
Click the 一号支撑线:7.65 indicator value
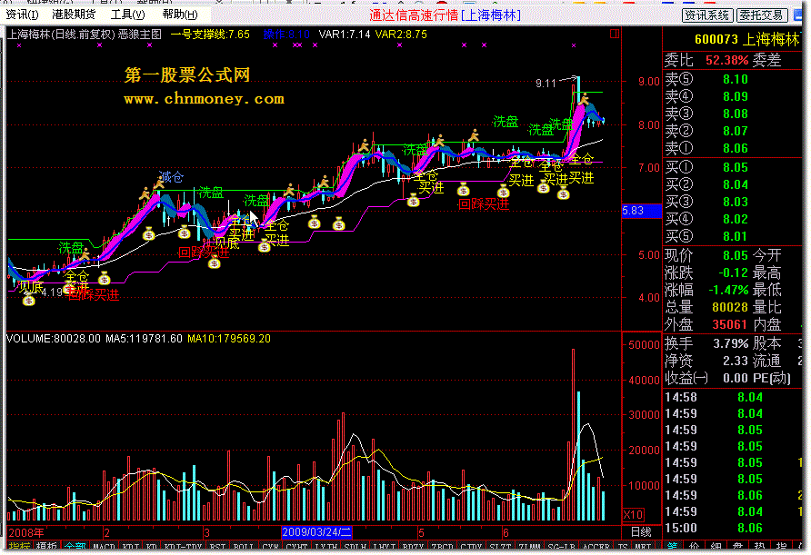211,35
